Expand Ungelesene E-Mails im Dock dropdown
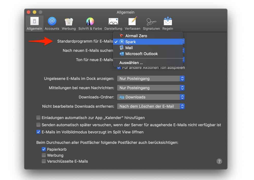Image resolution: width=254 pixels, height=180 pixels. coord(151,79)
